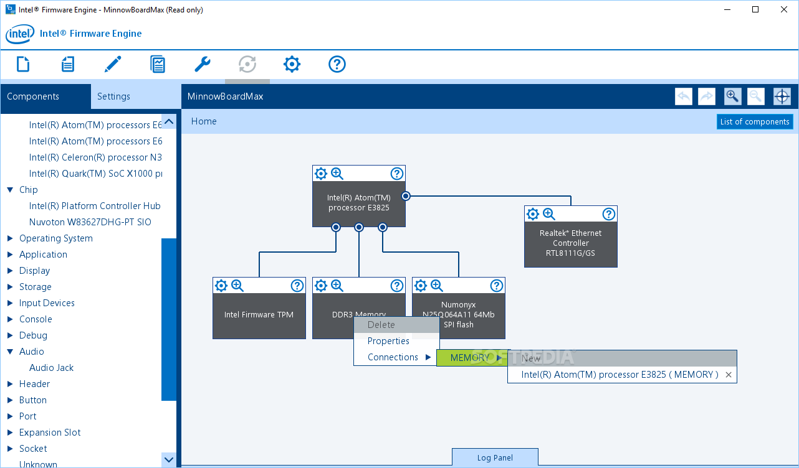Viewport: 799px width, 468px height.
Task: Click the magnifier on the Intel Firmware TPM block
Action: click(x=237, y=286)
